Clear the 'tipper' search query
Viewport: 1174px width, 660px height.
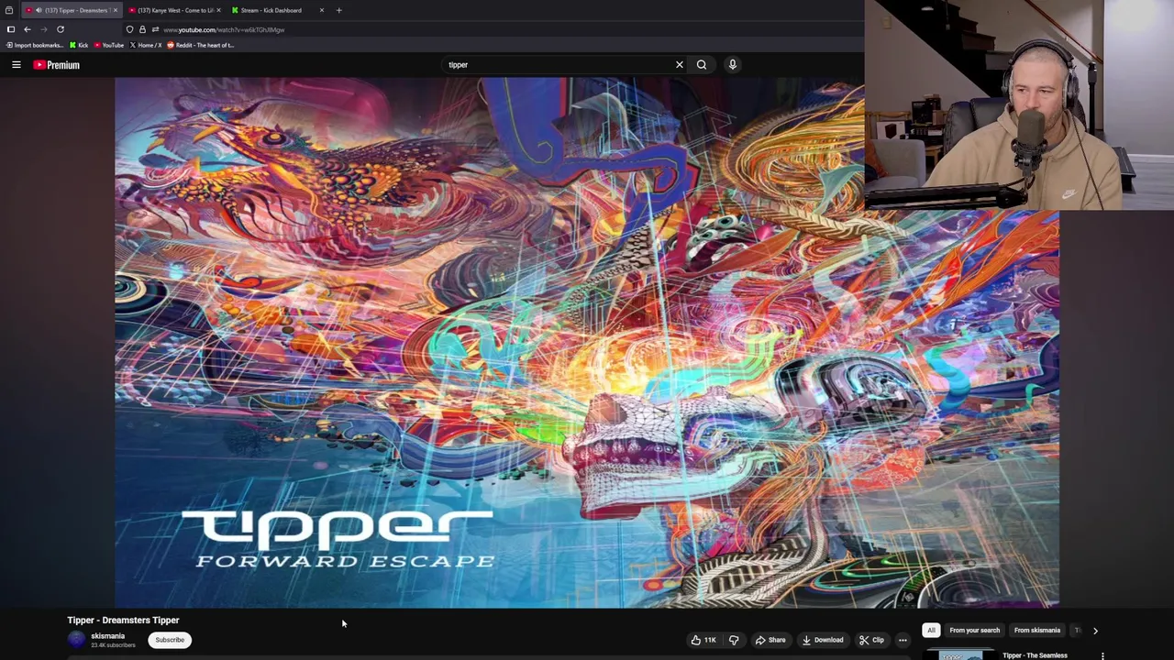[x=680, y=65]
